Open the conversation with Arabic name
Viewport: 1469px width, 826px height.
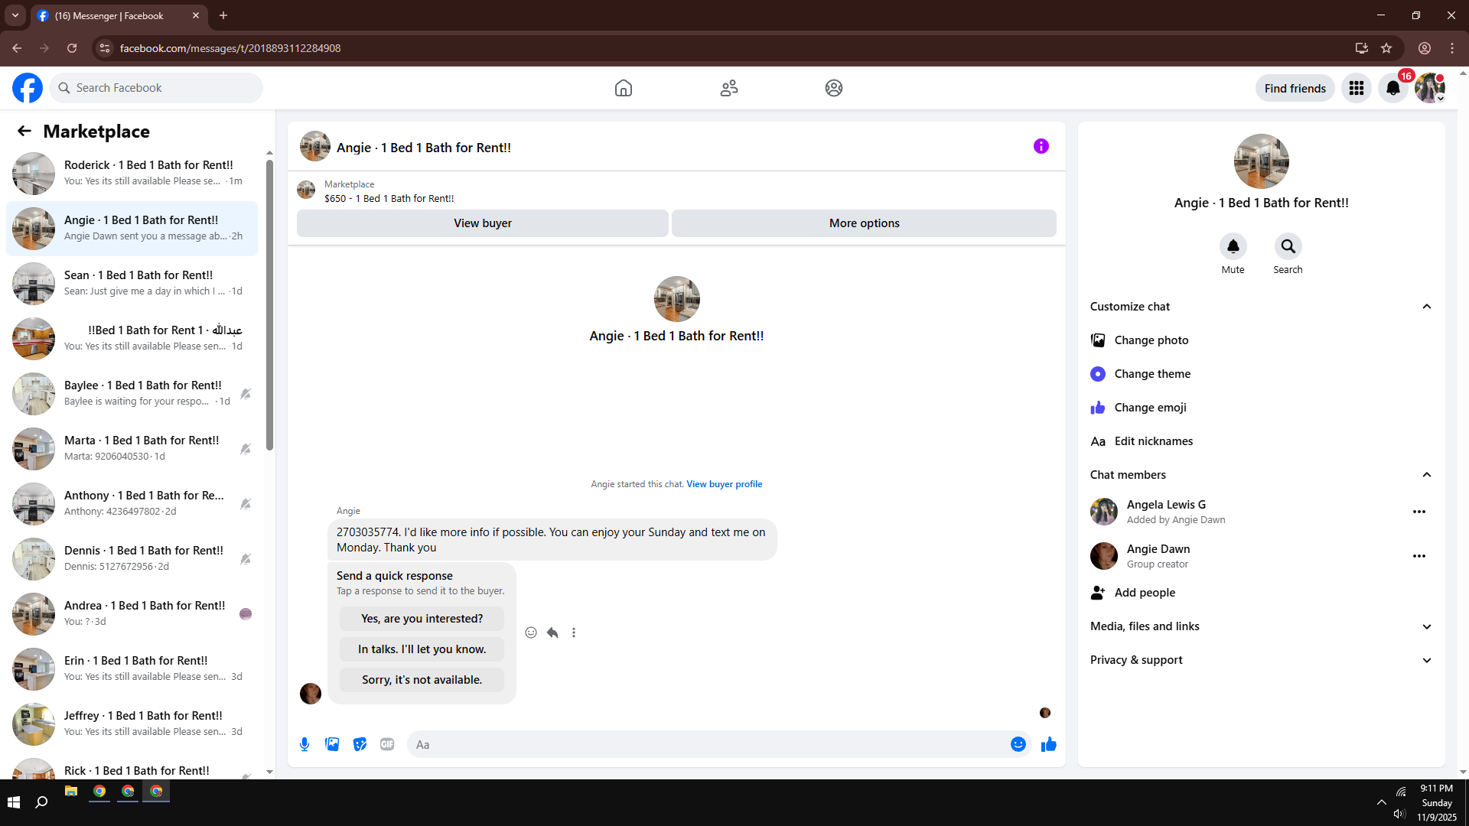point(132,339)
